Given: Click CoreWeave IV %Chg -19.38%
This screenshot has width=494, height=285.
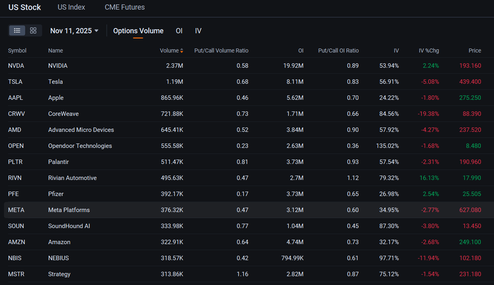Looking at the screenshot, I should tap(428, 114).
